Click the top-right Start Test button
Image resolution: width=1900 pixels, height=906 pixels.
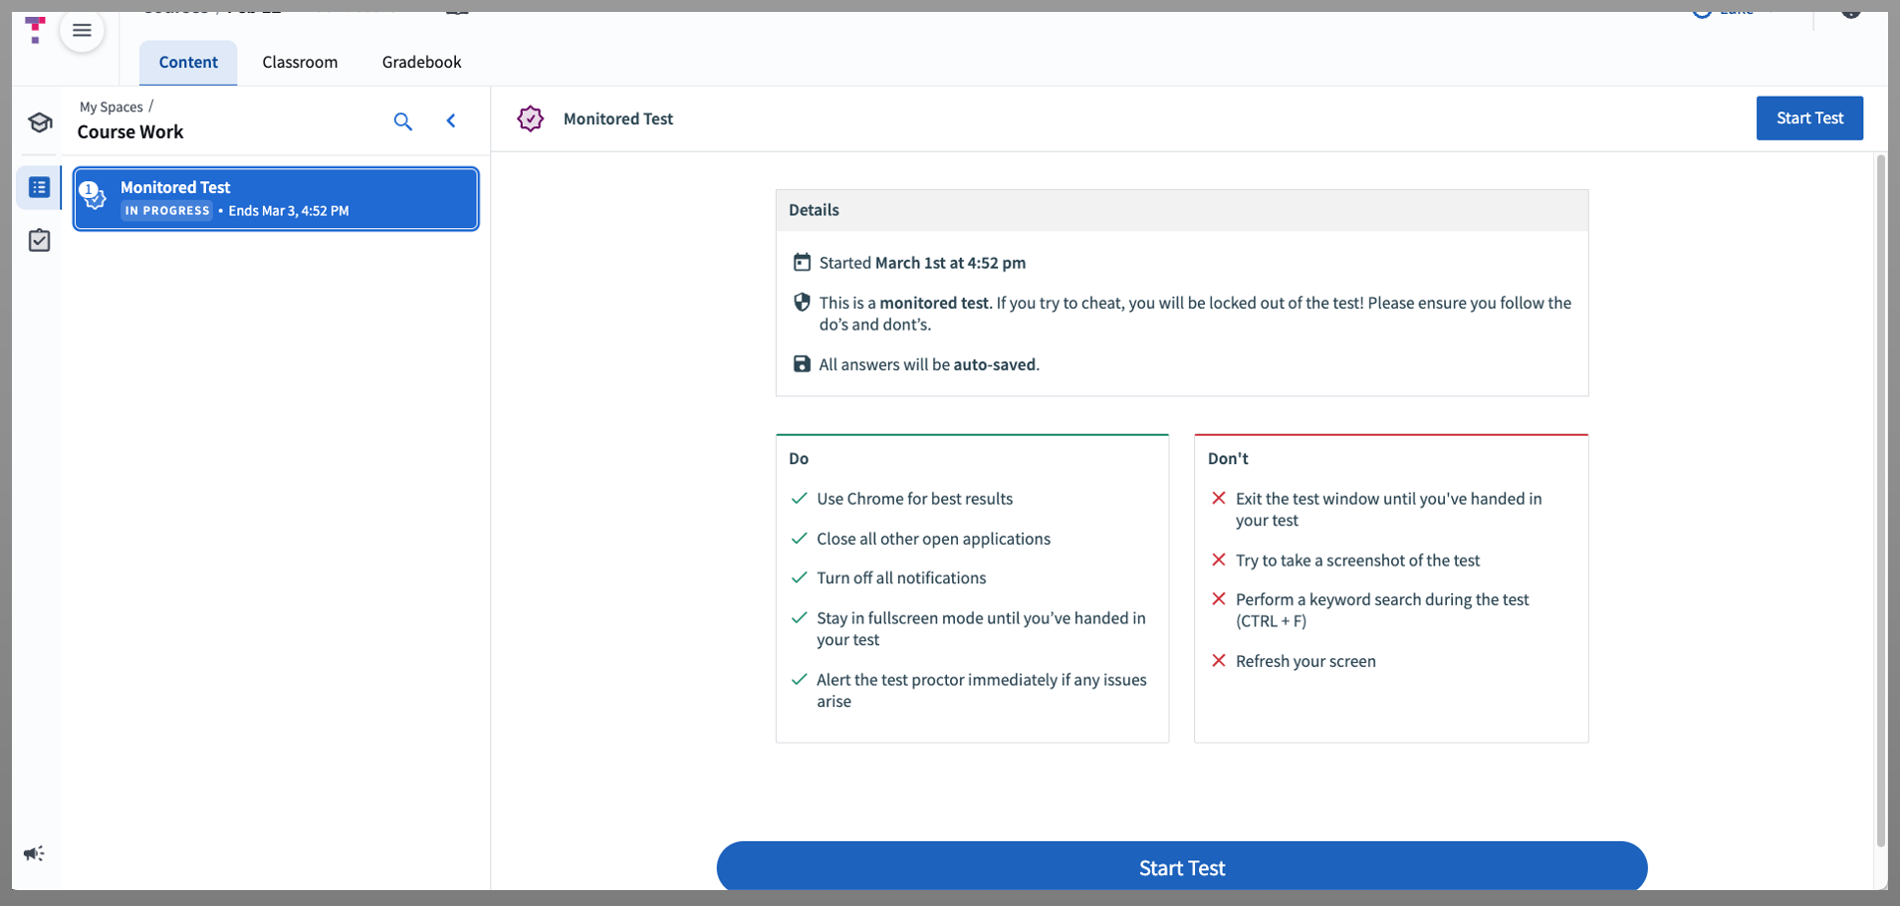(x=1808, y=118)
